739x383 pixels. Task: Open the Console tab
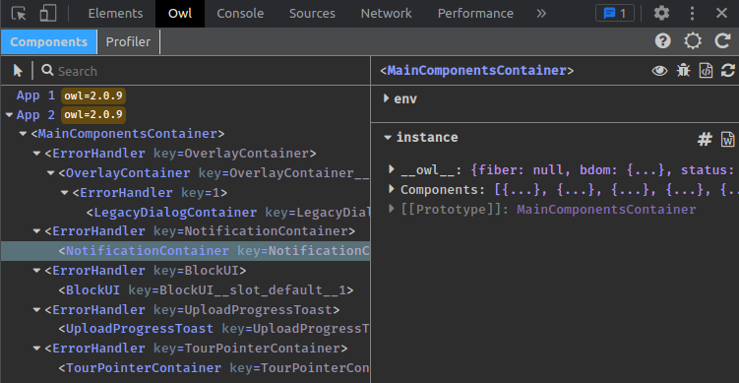[240, 14]
